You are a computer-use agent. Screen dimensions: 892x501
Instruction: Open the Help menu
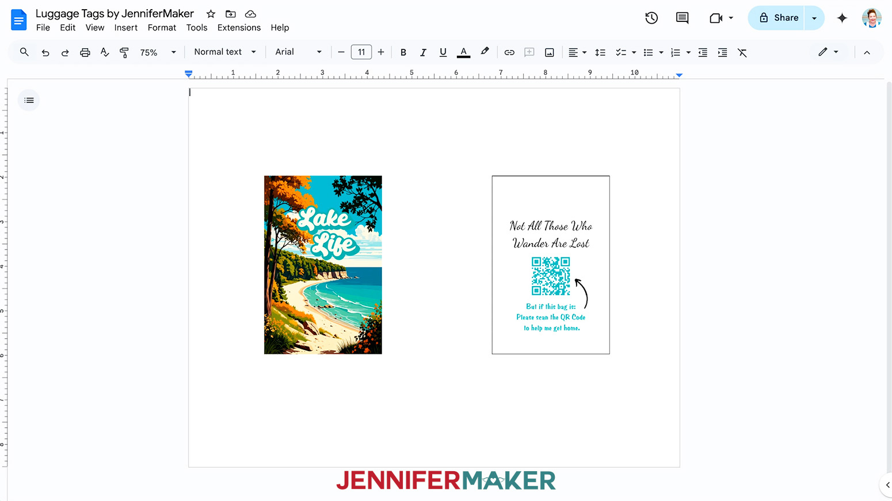[280, 28]
